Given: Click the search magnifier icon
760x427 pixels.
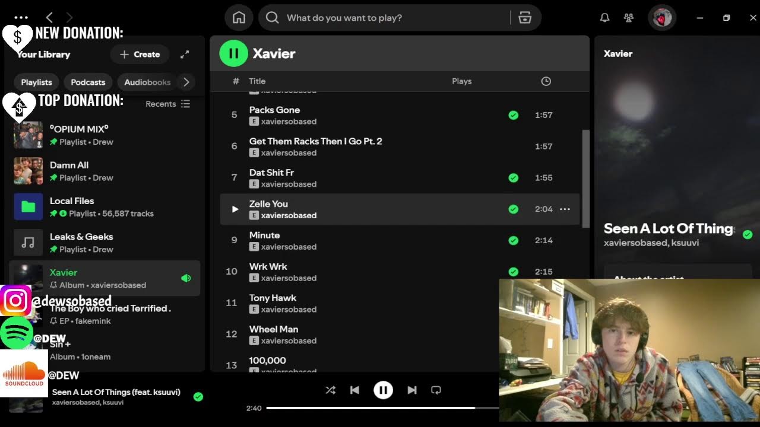Looking at the screenshot, I should pyautogui.click(x=273, y=18).
